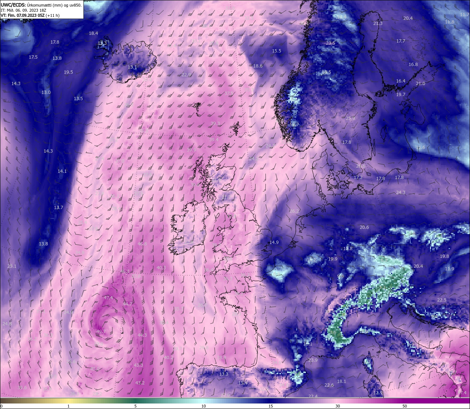Click the 23.5 value over Scandinavia
The width and height of the screenshot is (470, 409).
point(330,43)
